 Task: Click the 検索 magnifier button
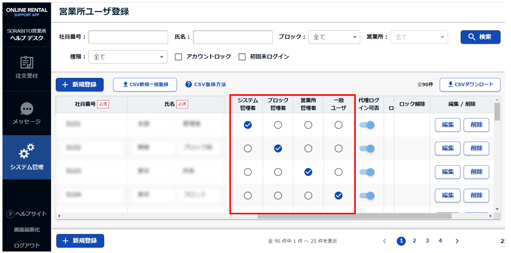coord(480,37)
